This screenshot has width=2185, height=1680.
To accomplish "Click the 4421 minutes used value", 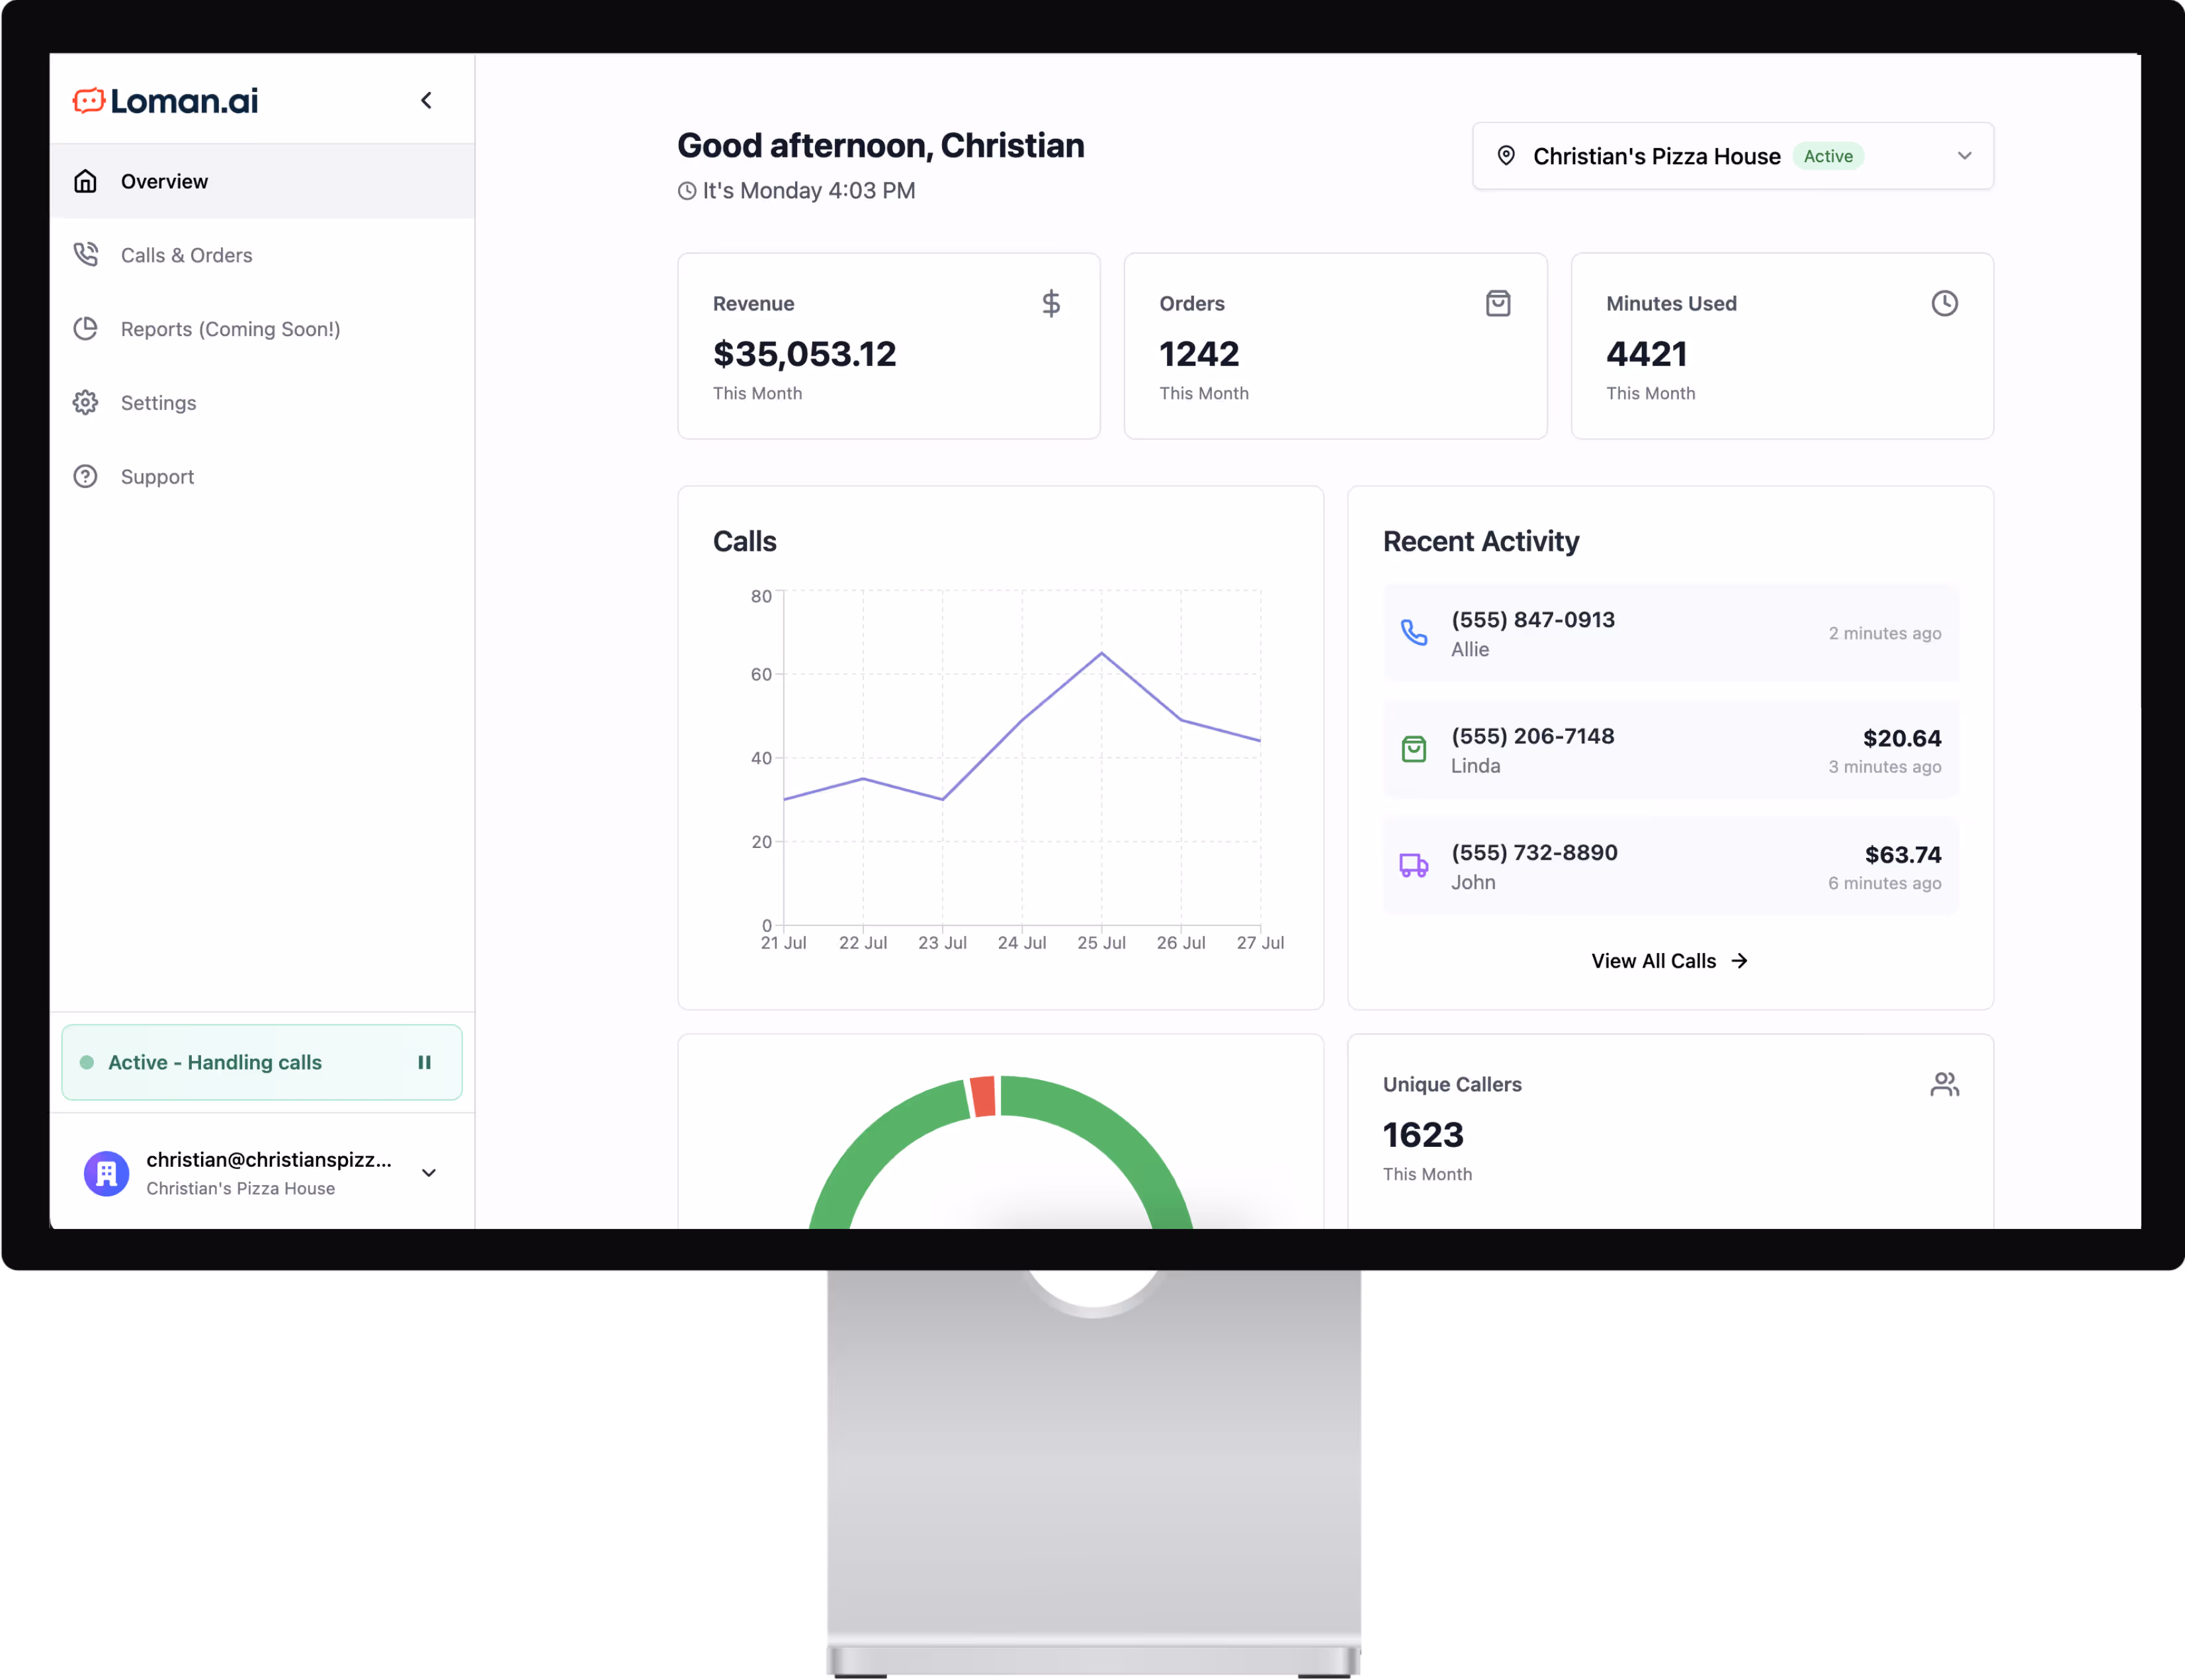I will tap(1647, 354).
